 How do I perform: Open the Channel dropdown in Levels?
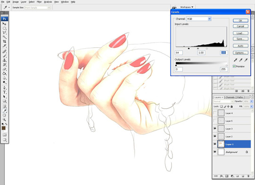coord(210,19)
